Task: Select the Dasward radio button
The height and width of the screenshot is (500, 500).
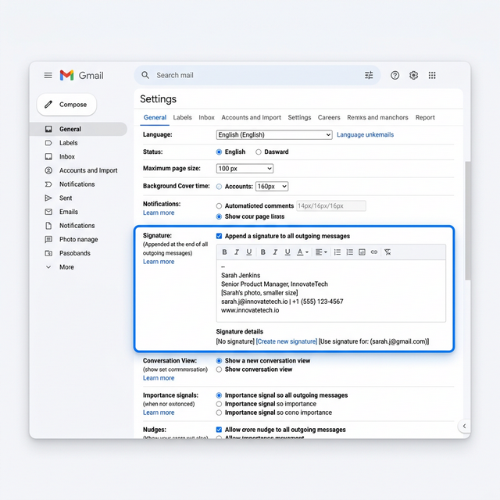Action: (259, 152)
